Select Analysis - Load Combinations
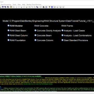 [x=77, y=36]
